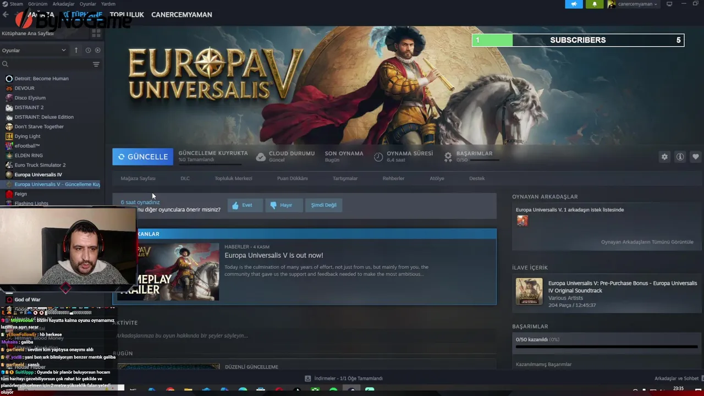Select Dying Light in the game list
Image resolution: width=704 pixels, height=396 pixels.
coord(28,136)
